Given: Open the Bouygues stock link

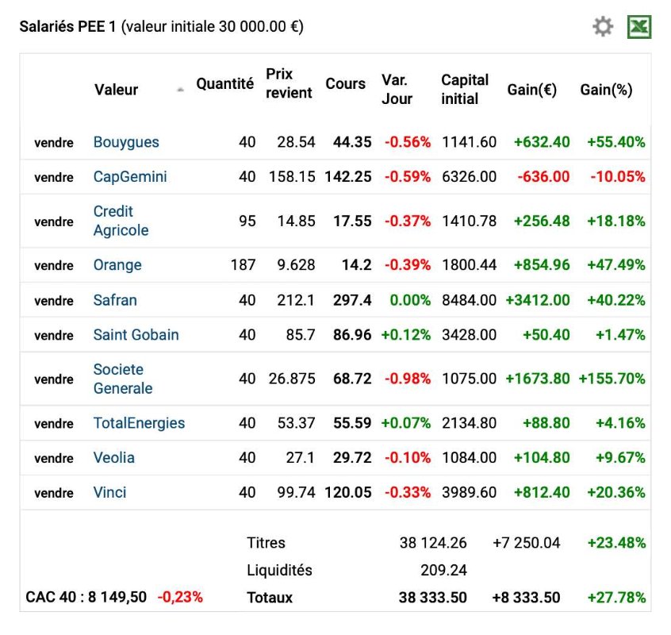Looking at the screenshot, I should click(x=126, y=142).
